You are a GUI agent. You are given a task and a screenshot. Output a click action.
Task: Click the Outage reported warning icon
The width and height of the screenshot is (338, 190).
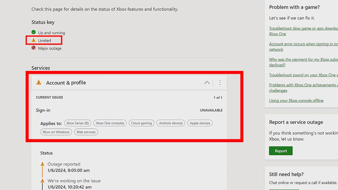click(x=42, y=164)
